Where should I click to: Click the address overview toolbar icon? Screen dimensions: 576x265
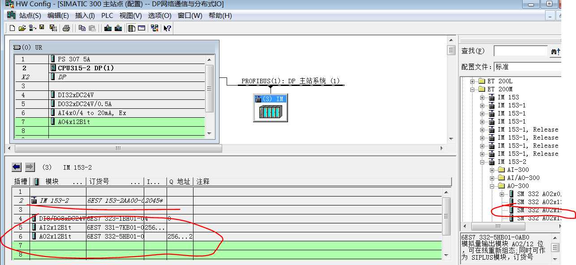coord(142,28)
